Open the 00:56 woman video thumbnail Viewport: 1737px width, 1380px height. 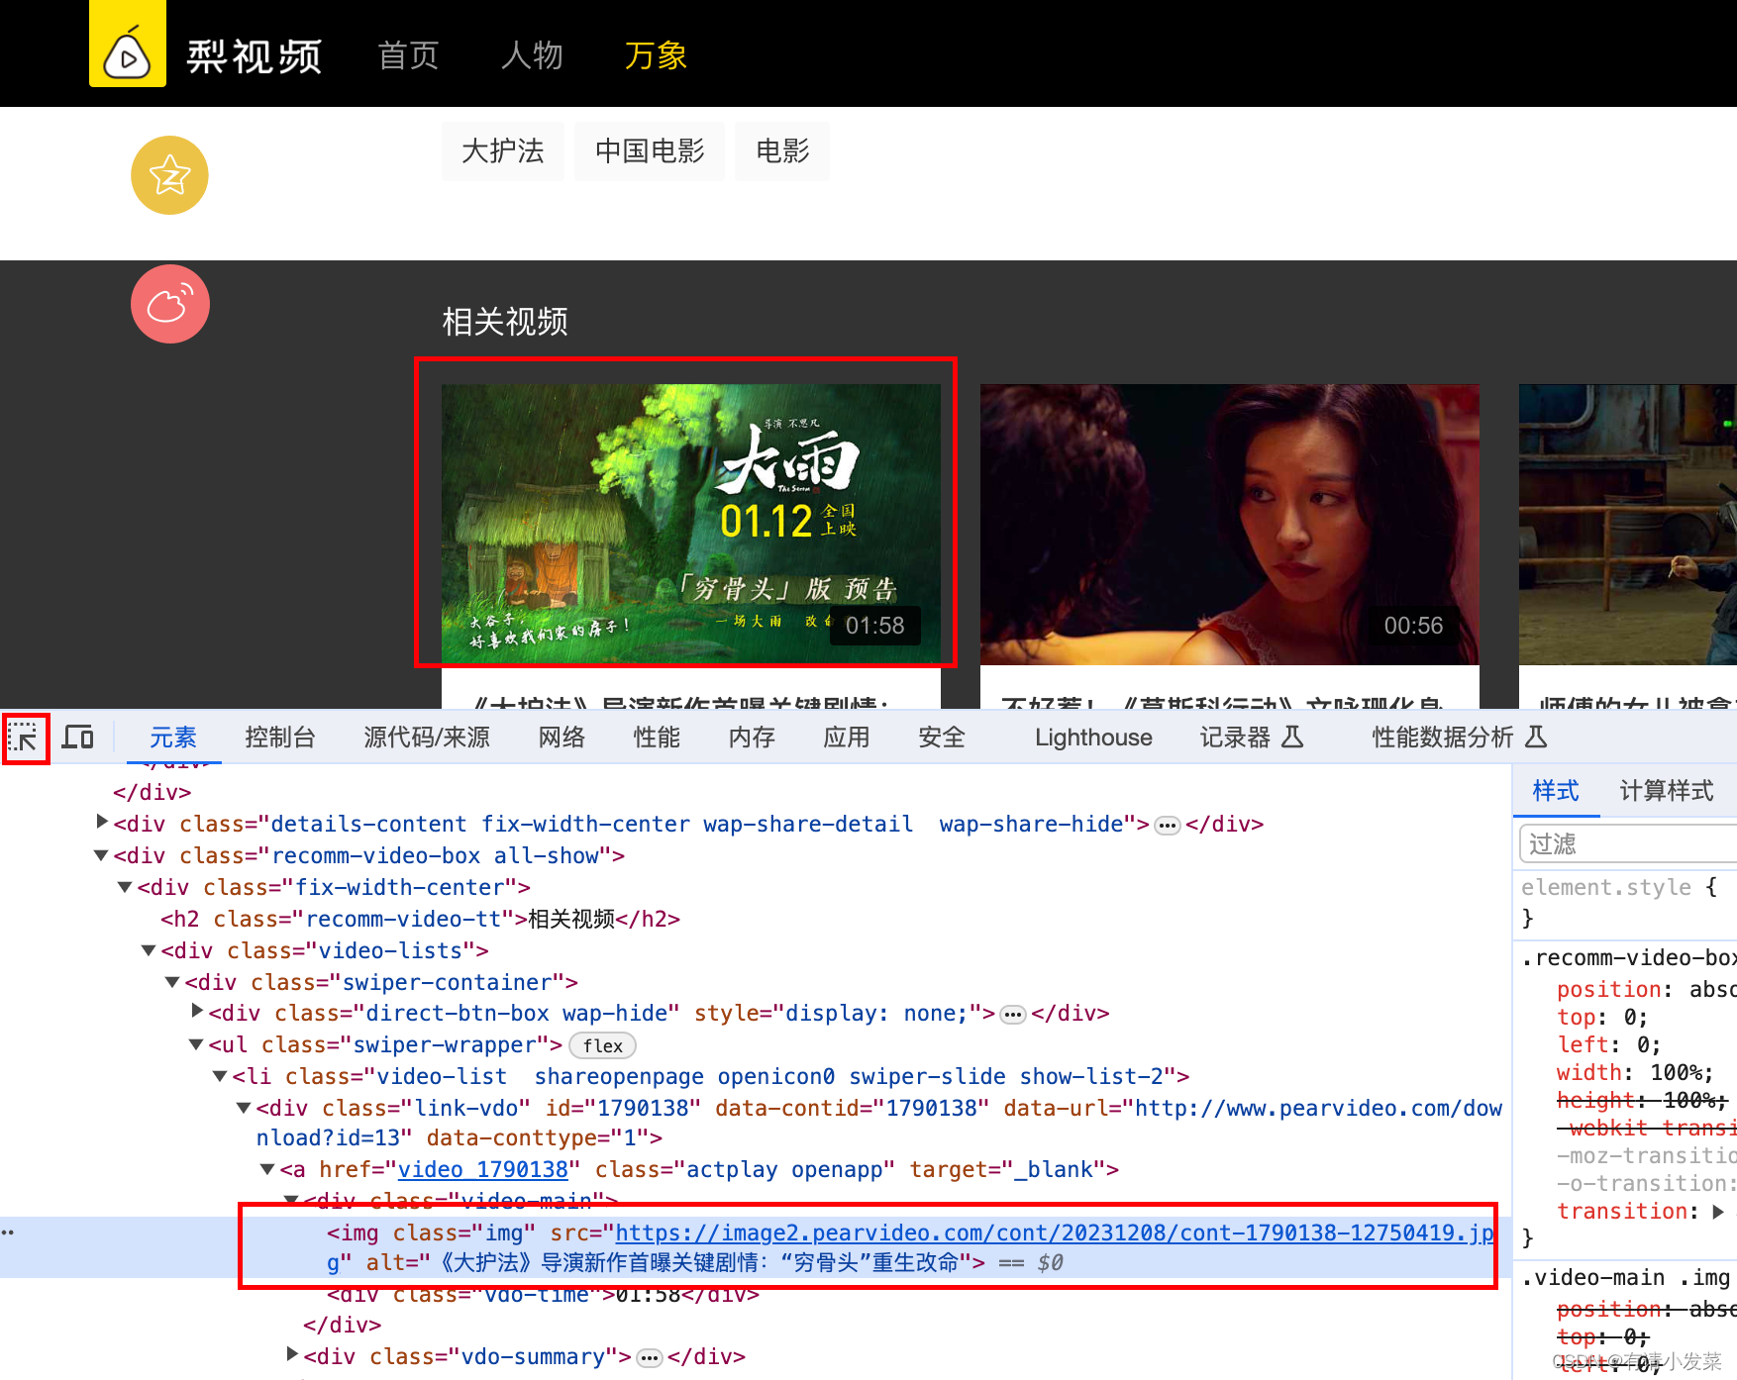click(1229, 525)
